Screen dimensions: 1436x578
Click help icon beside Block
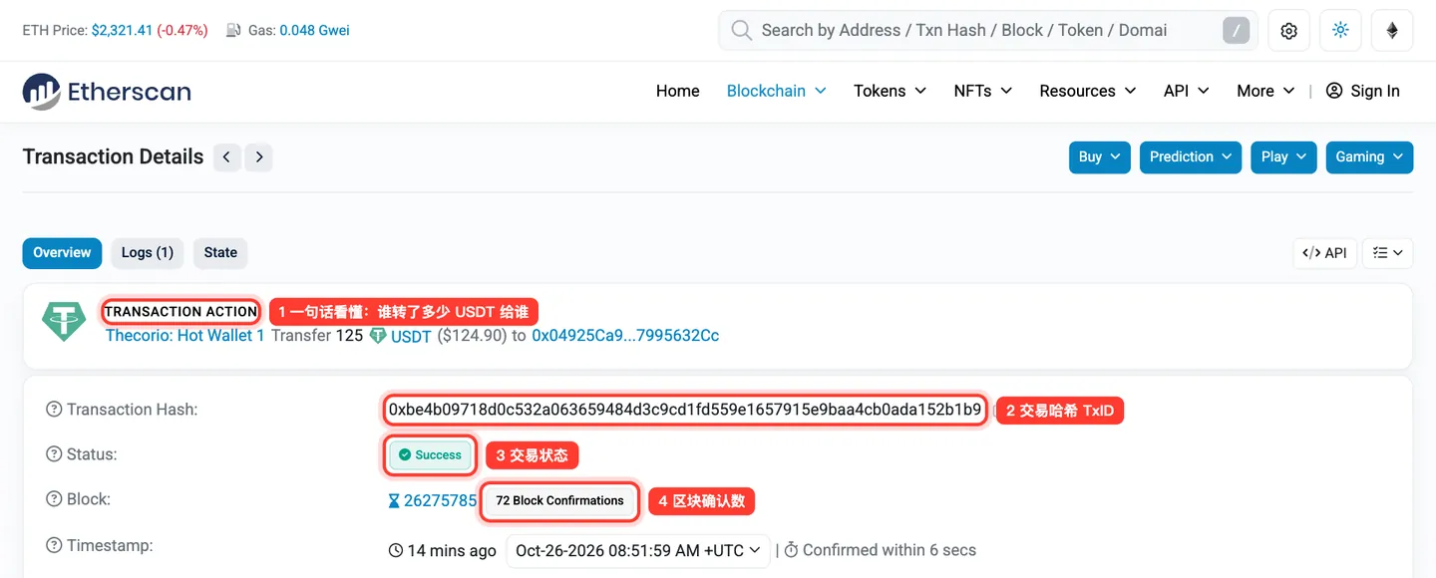point(54,499)
